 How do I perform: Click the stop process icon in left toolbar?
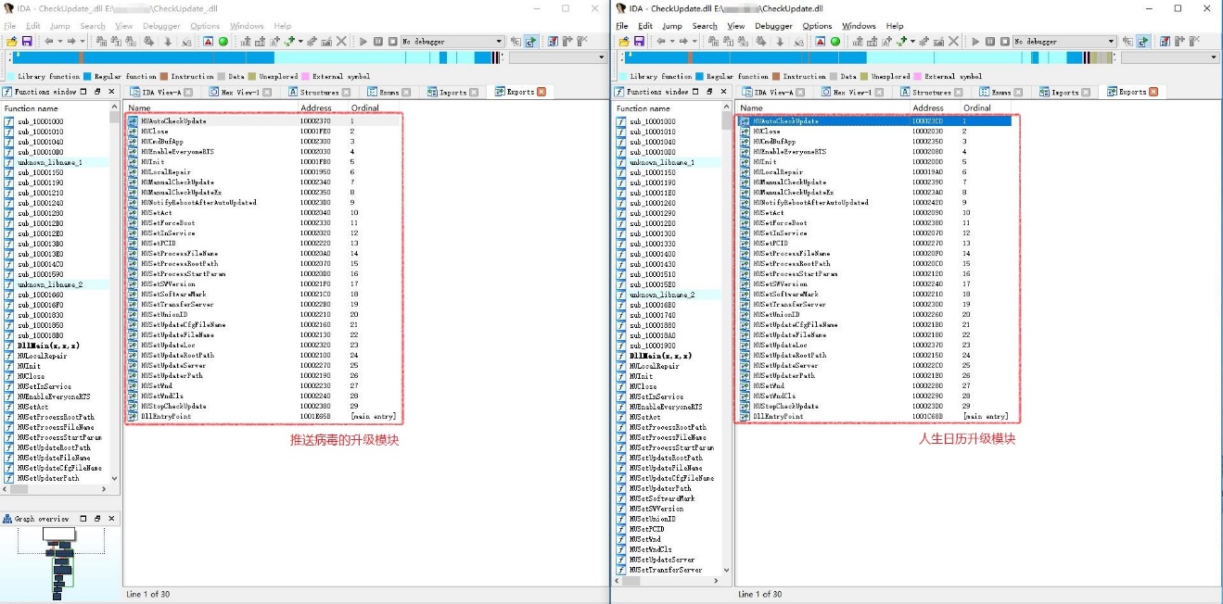[392, 42]
